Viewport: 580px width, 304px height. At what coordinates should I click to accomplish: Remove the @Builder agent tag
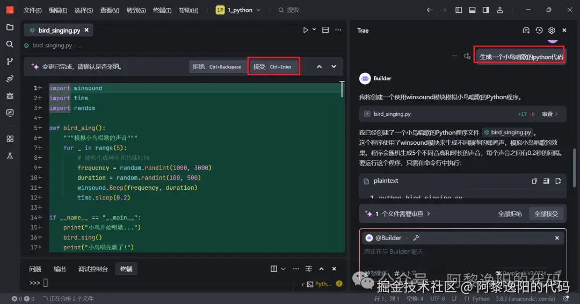pyautogui.click(x=557, y=238)
